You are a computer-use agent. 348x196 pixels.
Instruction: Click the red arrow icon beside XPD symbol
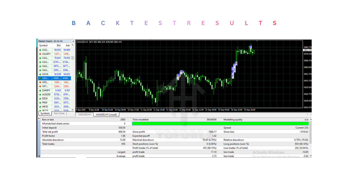click(40, 82)
